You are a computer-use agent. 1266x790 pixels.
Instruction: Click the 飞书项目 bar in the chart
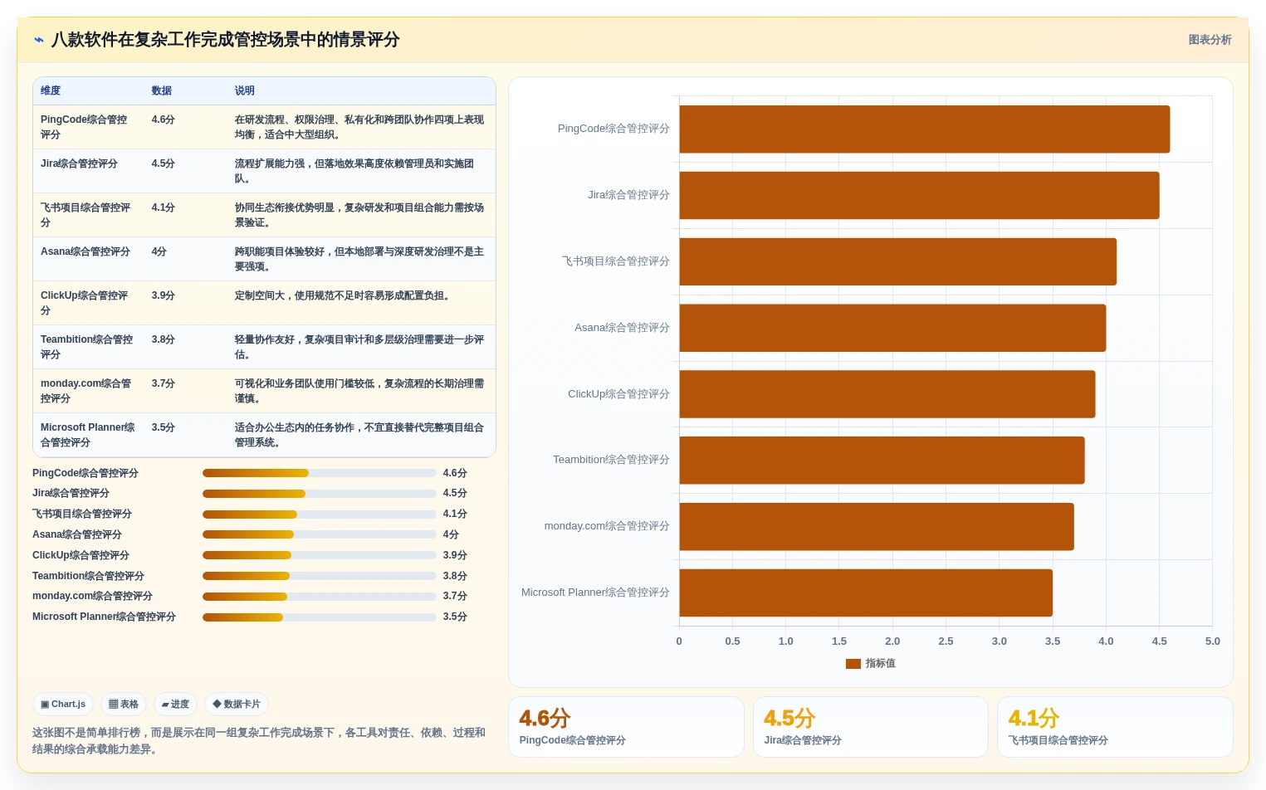click(x=898, y=261)
